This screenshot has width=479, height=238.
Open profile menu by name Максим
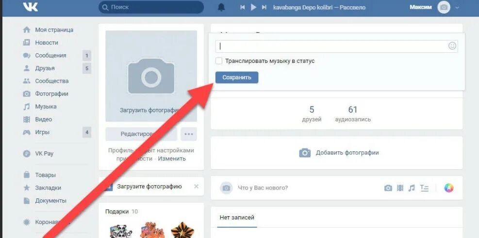[421, 7]
